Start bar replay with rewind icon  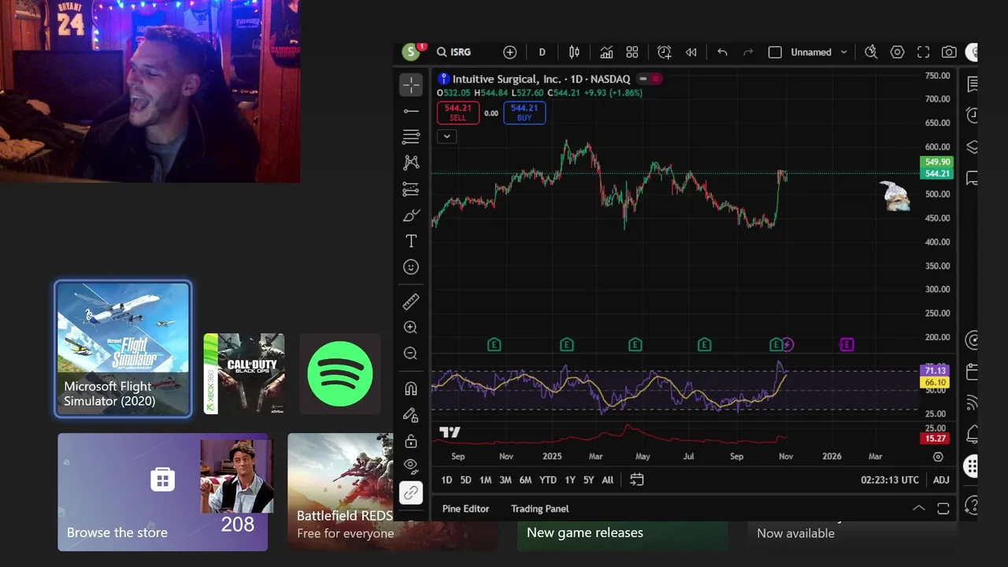point(691,52)
